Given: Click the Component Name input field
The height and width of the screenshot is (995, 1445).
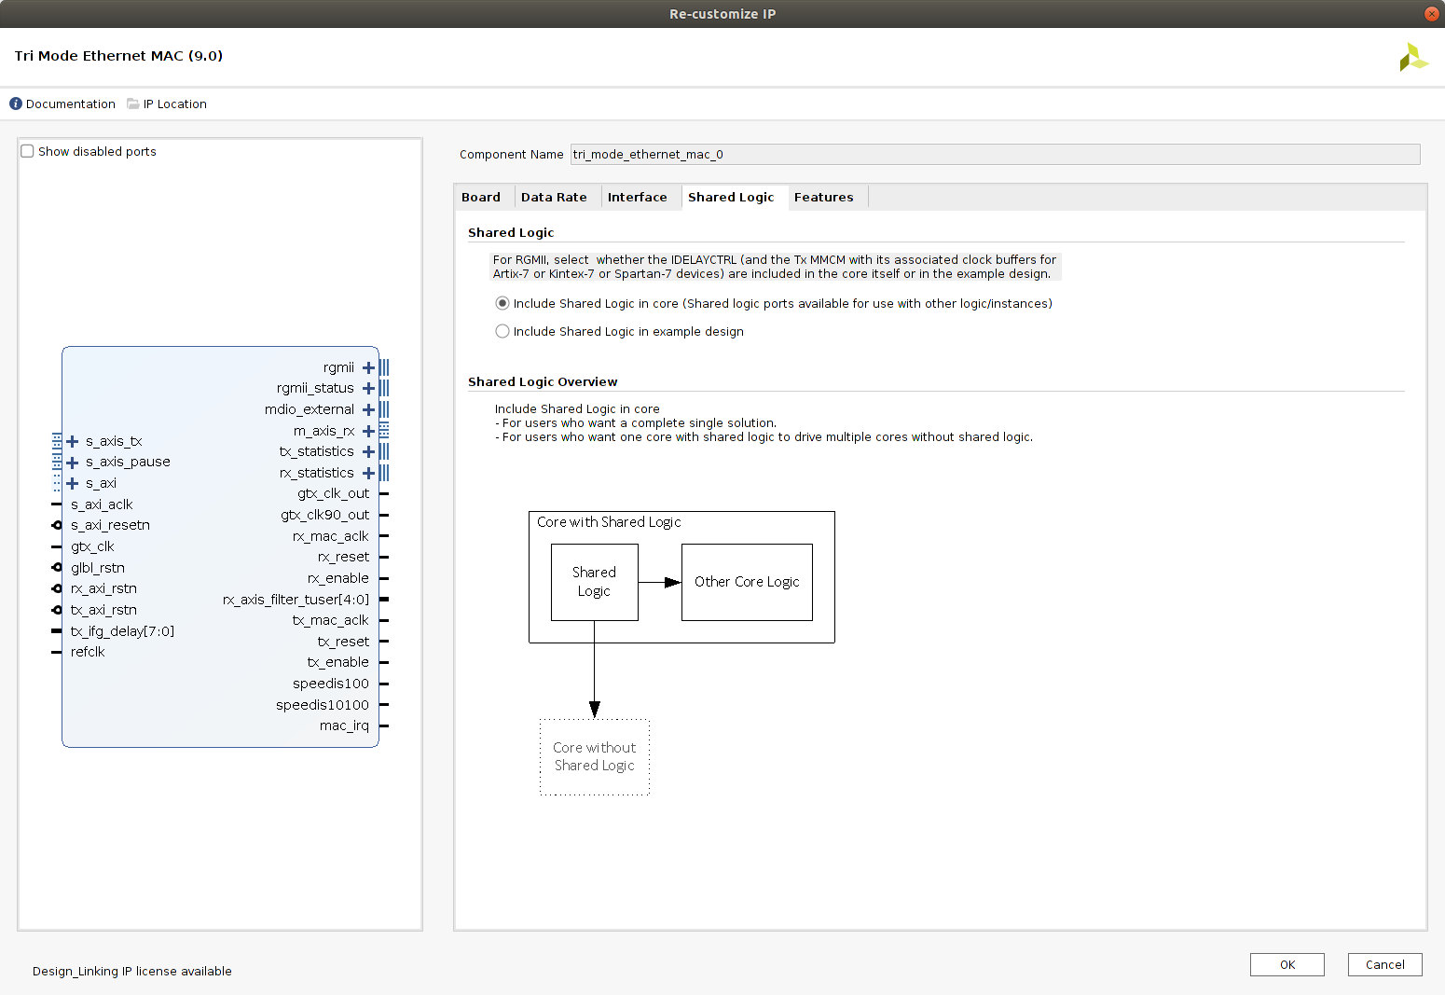Looking at the screenshot, I should coord(995,154).
